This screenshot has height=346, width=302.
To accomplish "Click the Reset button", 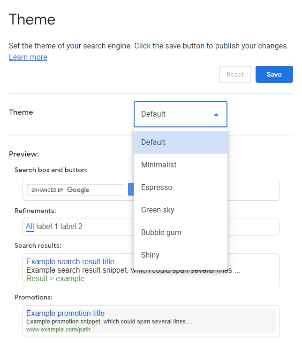I will coord(235,74).
